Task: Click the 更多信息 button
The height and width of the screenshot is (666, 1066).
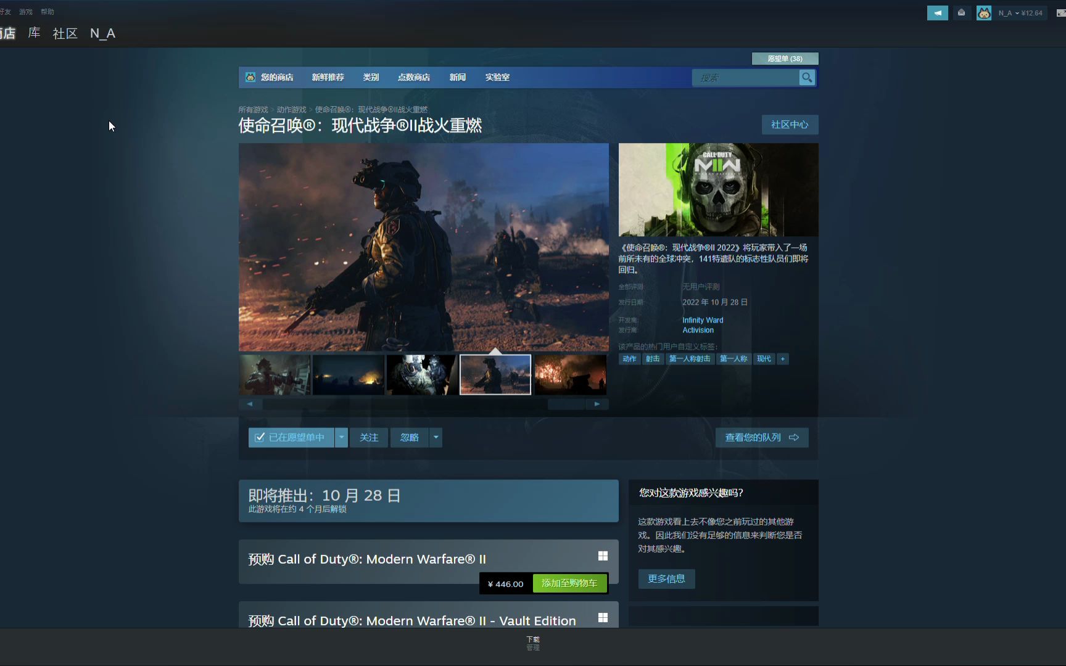Action: click(x=666, y=578)
